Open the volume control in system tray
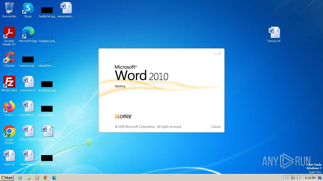This screenshot has width=323, height=181. point(287,178)
